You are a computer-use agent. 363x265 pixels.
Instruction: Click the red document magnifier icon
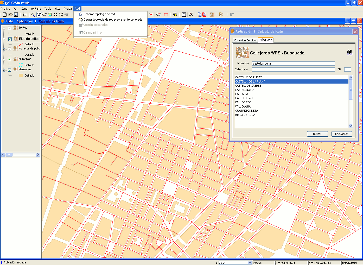204,15
